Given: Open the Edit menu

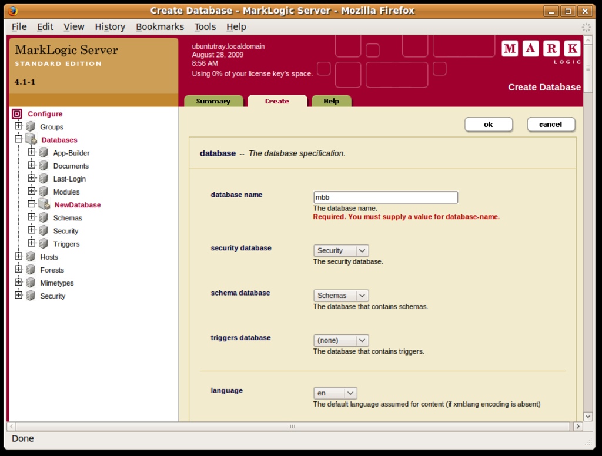Looking at the screenshot, I should 45,27.
